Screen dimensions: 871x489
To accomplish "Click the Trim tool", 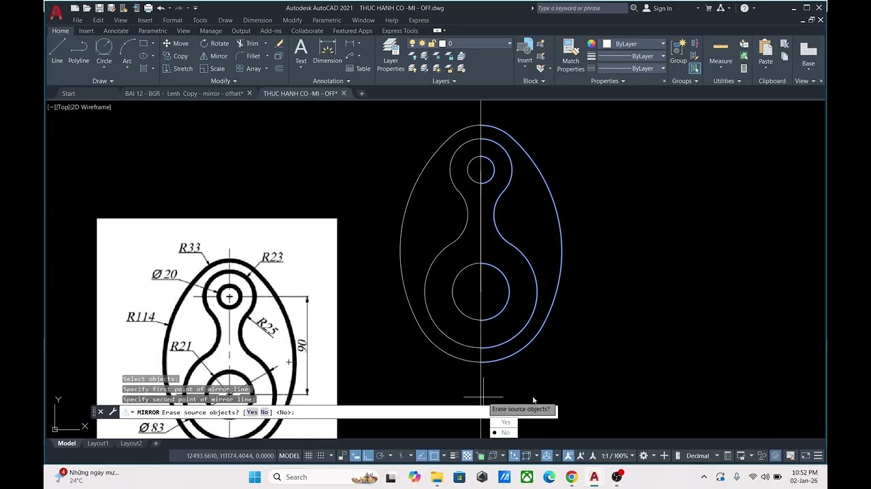I will [x=247, y=43].
